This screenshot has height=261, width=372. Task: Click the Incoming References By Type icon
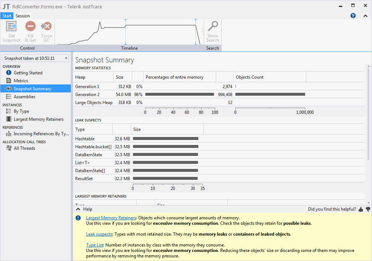(x=9, y=133)
